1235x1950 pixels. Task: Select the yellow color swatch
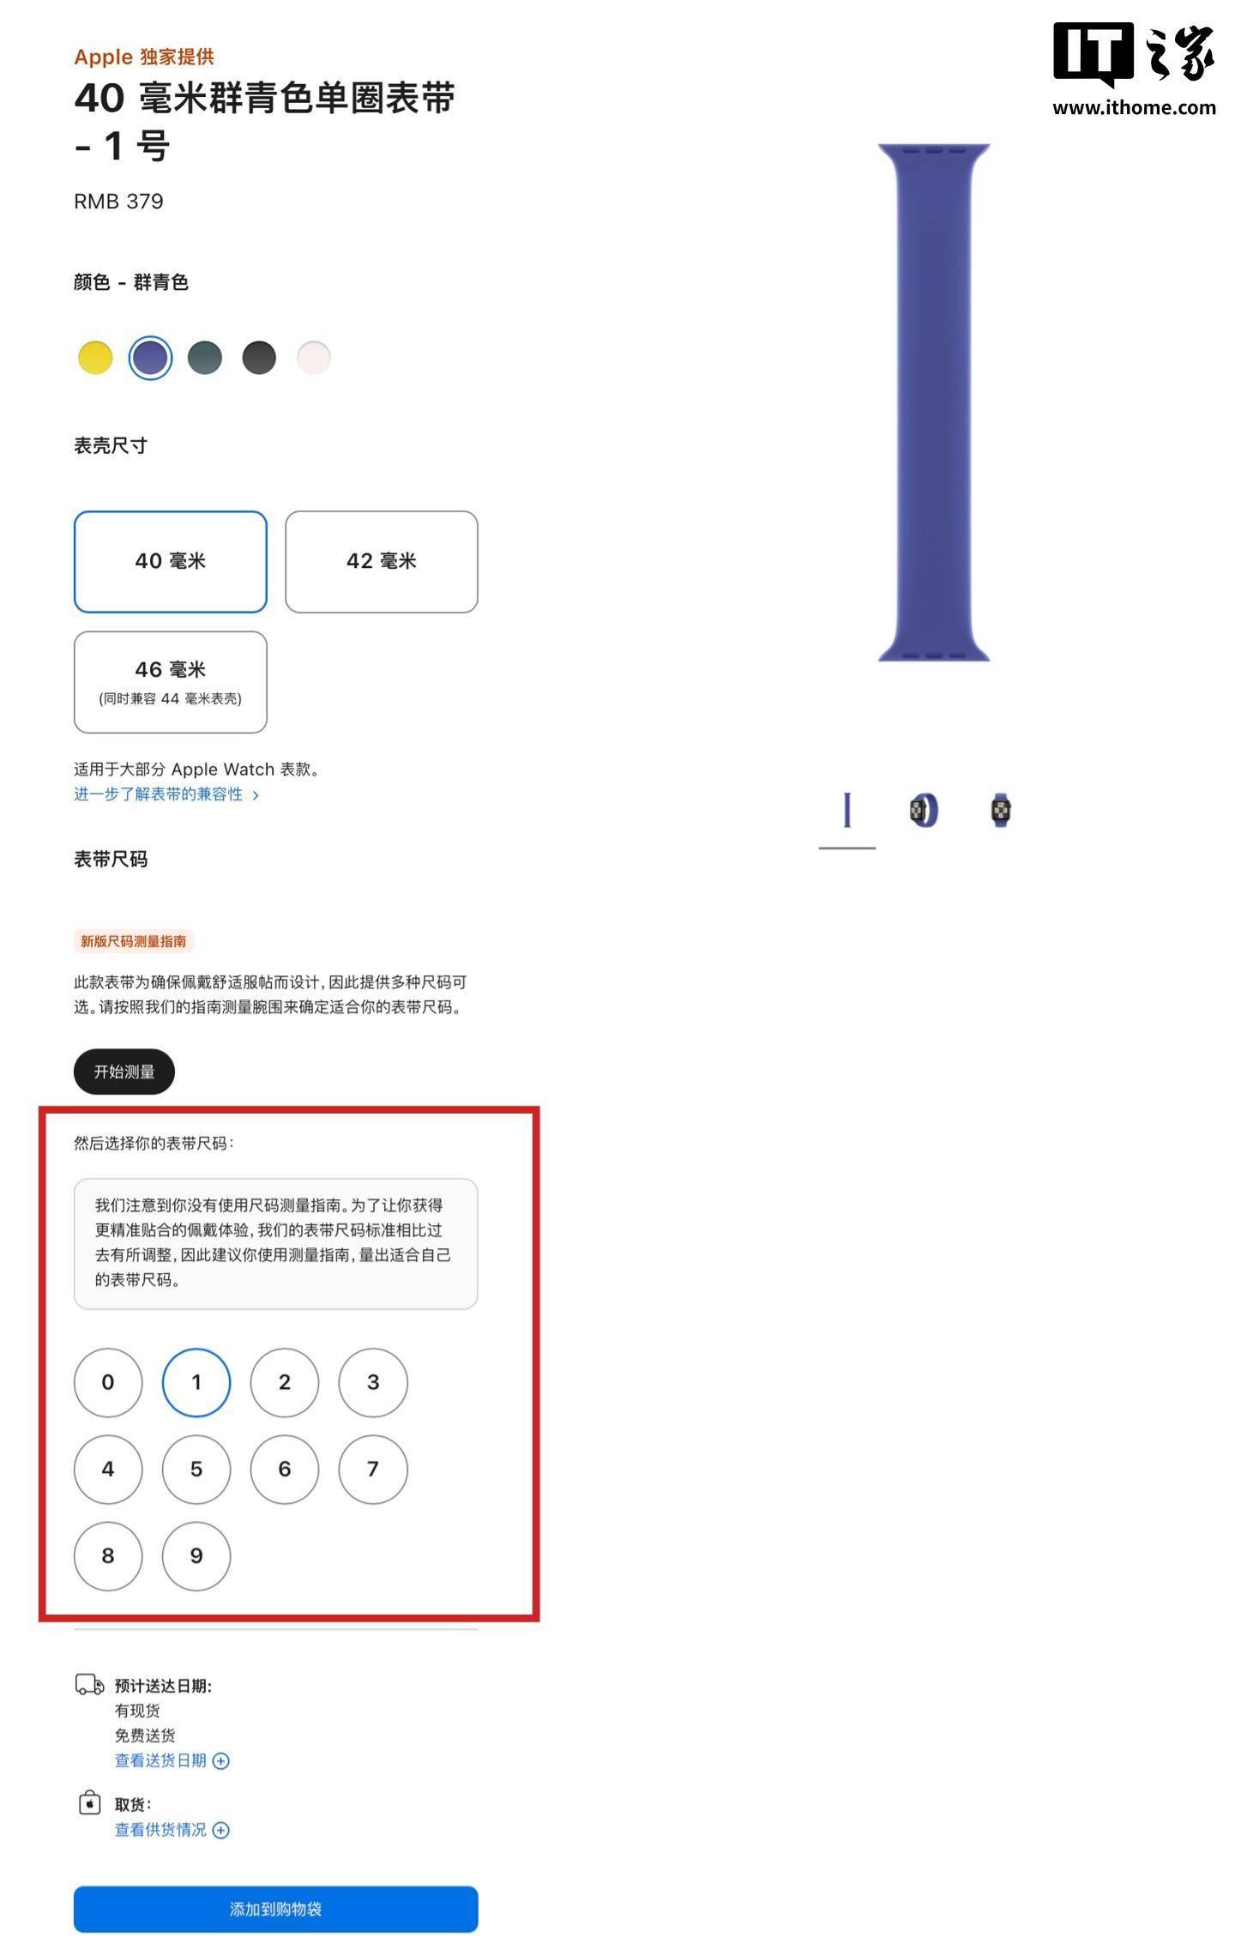(x=95, y=358)
